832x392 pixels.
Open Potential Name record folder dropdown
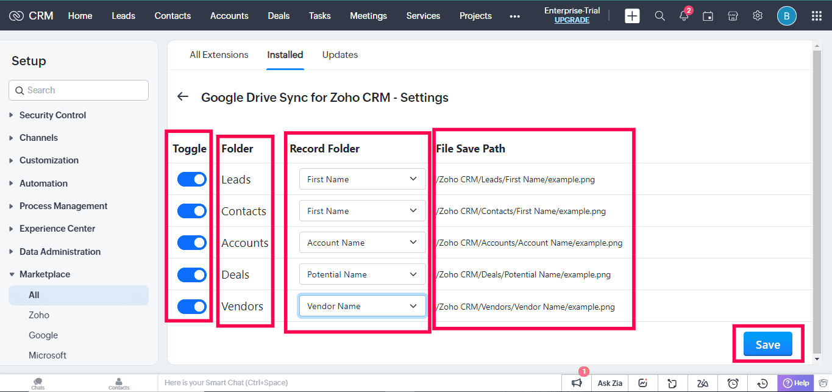[362, 274]
